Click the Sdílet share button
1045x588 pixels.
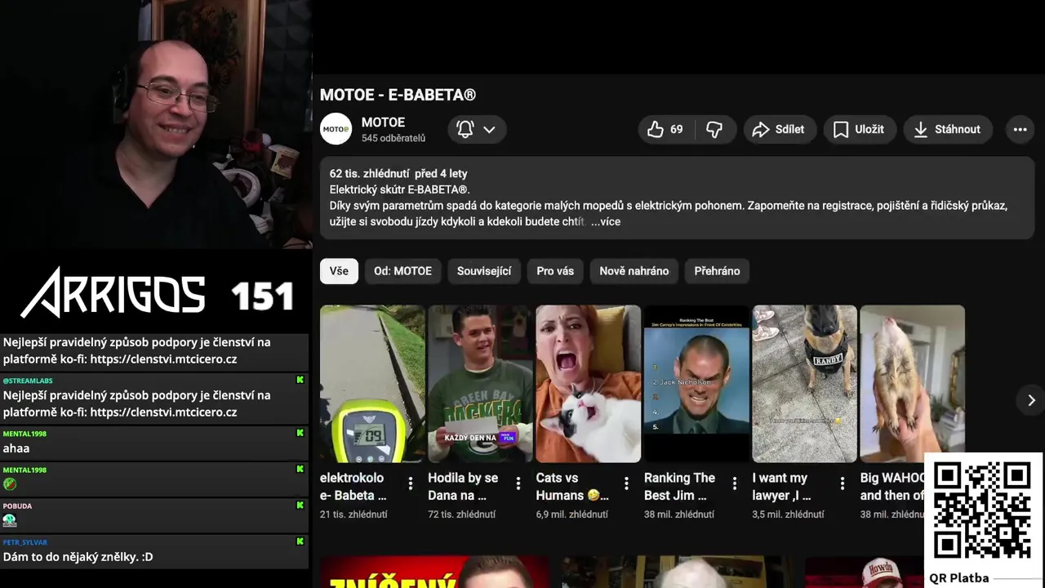click(x=779, y=129)
